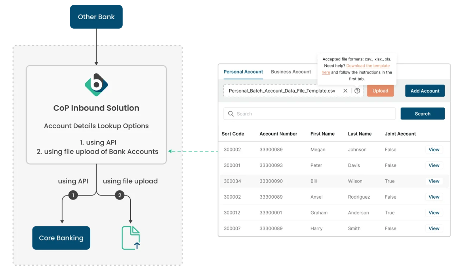
Task: Click the orange Upload button
Action: click(x=380, y=91)
